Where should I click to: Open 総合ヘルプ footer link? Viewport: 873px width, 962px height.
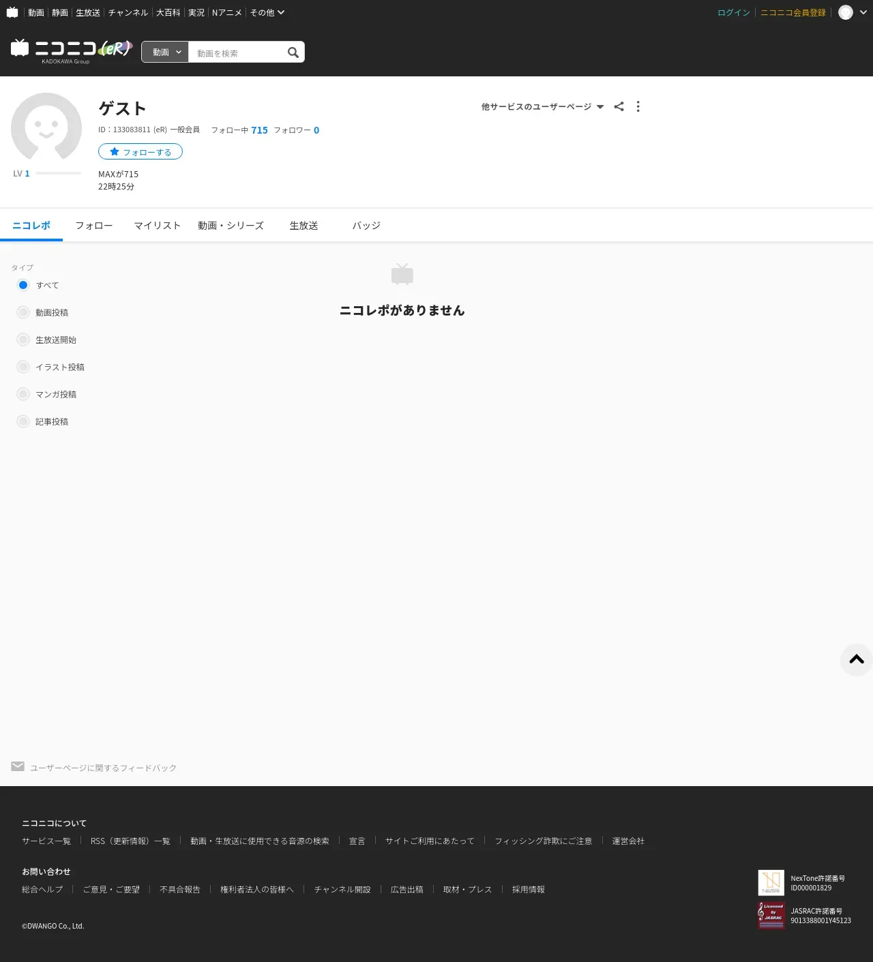tap(42, 889)
